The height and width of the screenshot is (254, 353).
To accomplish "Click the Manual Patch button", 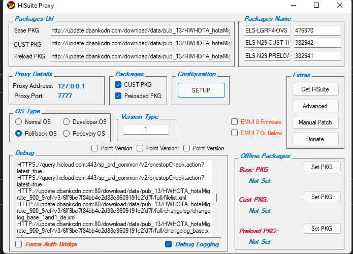I will (x=315, y=122).
